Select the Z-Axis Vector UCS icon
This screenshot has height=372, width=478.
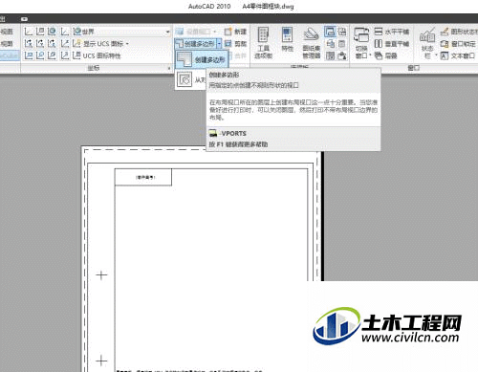[65, 43]
